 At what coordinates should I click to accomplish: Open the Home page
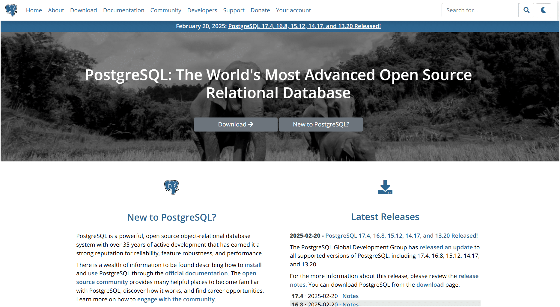[x=34, y=10]
